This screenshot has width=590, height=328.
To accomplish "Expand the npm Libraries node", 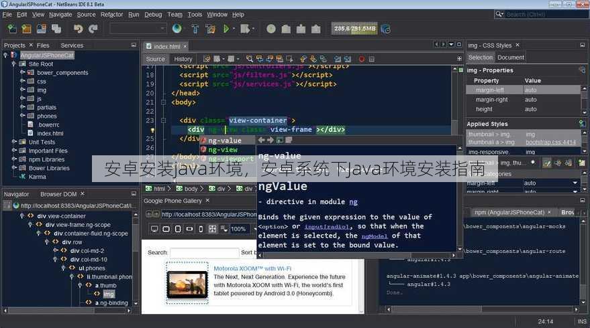I will 14,159.
